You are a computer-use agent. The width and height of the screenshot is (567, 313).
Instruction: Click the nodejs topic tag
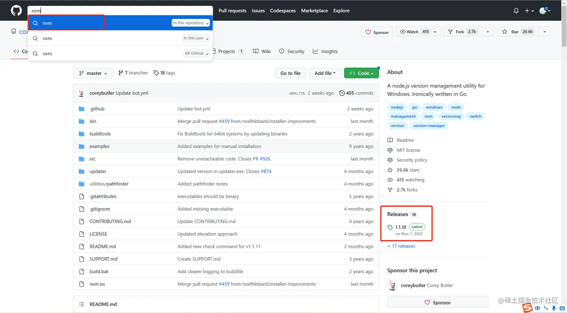(397, 107)
